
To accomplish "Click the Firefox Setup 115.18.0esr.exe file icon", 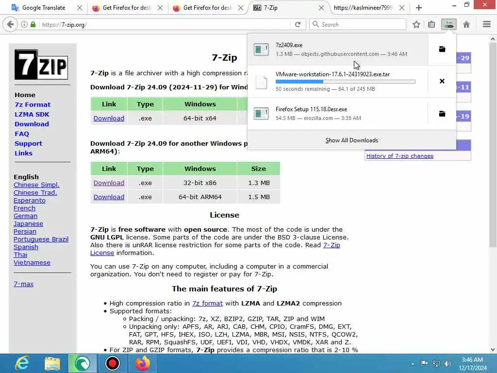I will 261,114.
